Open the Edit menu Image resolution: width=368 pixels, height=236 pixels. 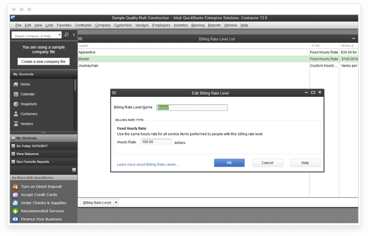28,25
